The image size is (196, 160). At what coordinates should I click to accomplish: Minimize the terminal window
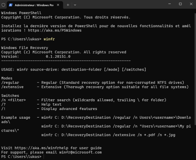[x=169, y=4]
